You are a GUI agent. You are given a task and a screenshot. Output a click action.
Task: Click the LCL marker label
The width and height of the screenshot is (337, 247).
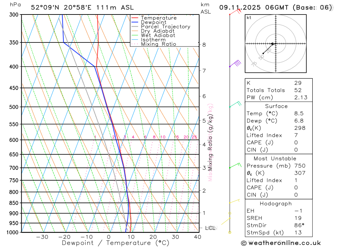(210, 228)
